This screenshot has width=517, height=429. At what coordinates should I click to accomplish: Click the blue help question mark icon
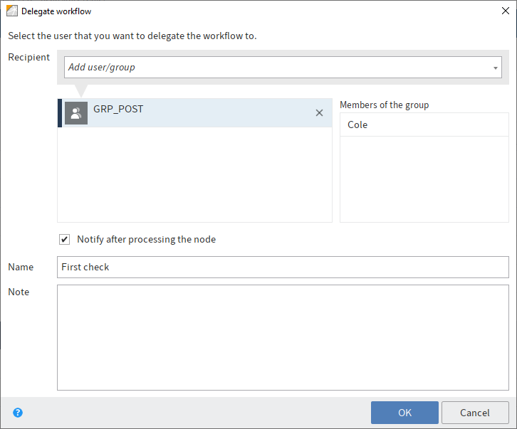[18, 413]
